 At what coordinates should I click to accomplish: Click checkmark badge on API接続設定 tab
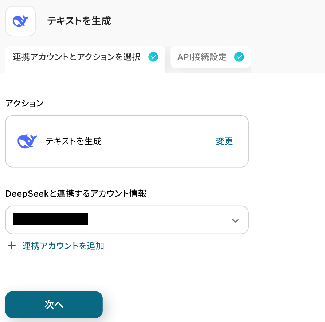click(239, 57)
